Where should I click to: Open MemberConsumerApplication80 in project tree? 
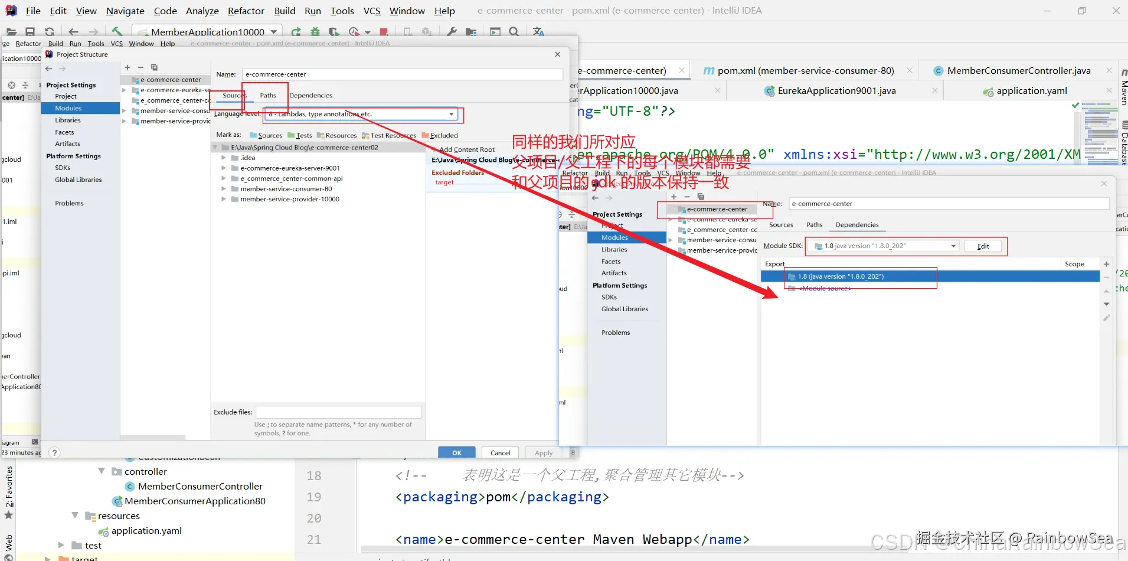pyautogui.click(x=195, y=501)
